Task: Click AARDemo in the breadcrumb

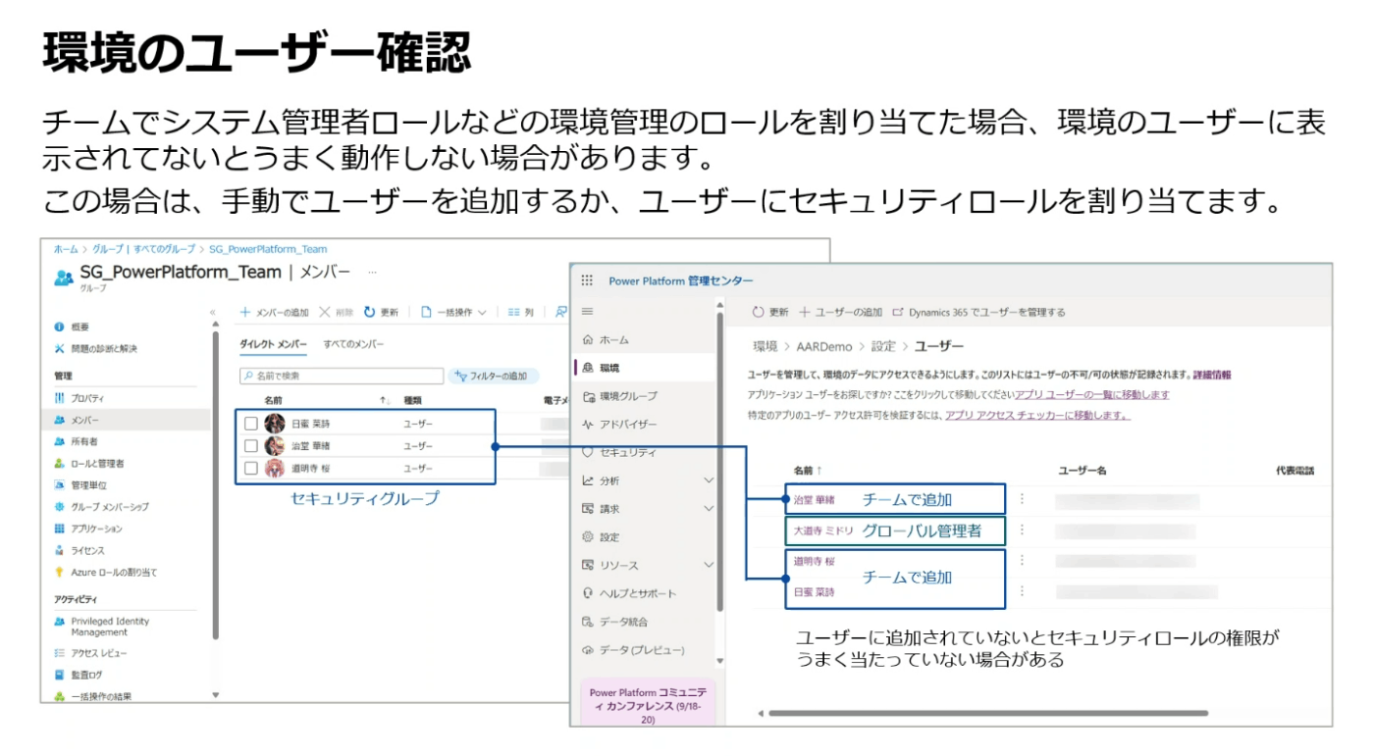Action: (824, 346)
